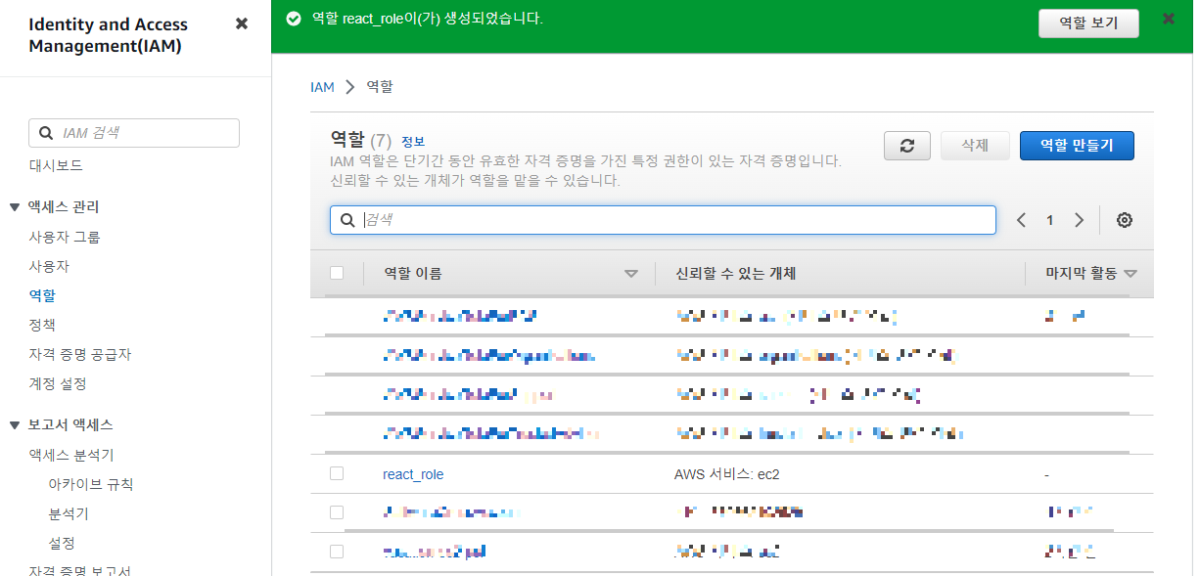Screen dimensions: 1200x576
Task: Open 설정 sub-item in sidebar
Action: point(62,543)
